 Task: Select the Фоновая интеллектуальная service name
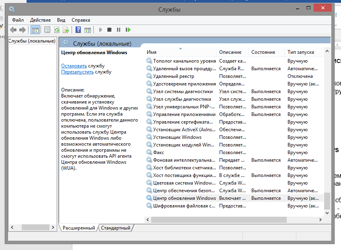(x=184, y=160)
